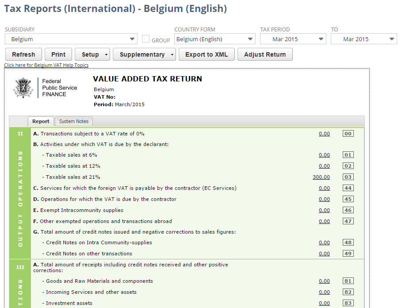The width and height of the screenshot is (402, 308).
Task: Open the TO period dropdown
Action: tap(392, 39)
